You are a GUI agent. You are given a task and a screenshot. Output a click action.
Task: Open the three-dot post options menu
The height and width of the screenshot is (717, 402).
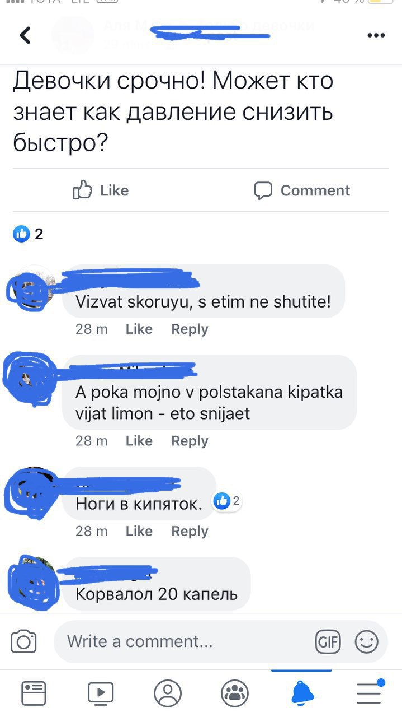[376, 35]
